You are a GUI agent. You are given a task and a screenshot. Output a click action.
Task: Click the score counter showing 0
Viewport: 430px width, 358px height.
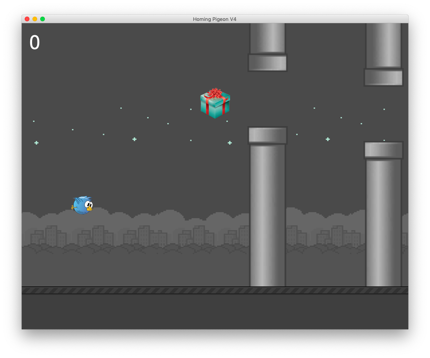(x=35, y=43)
